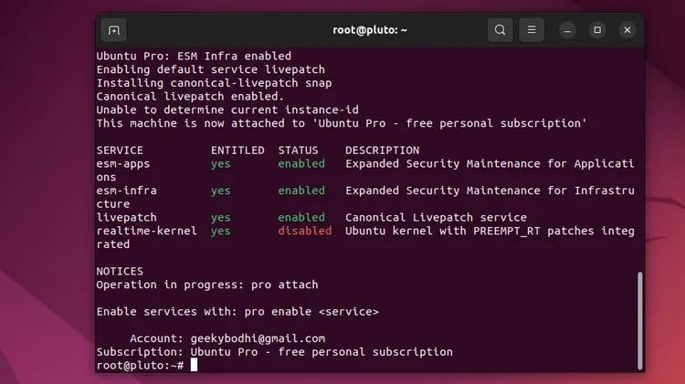Maximize the root@pluto terminal window
Screen dimensions: 685x384
597,30
